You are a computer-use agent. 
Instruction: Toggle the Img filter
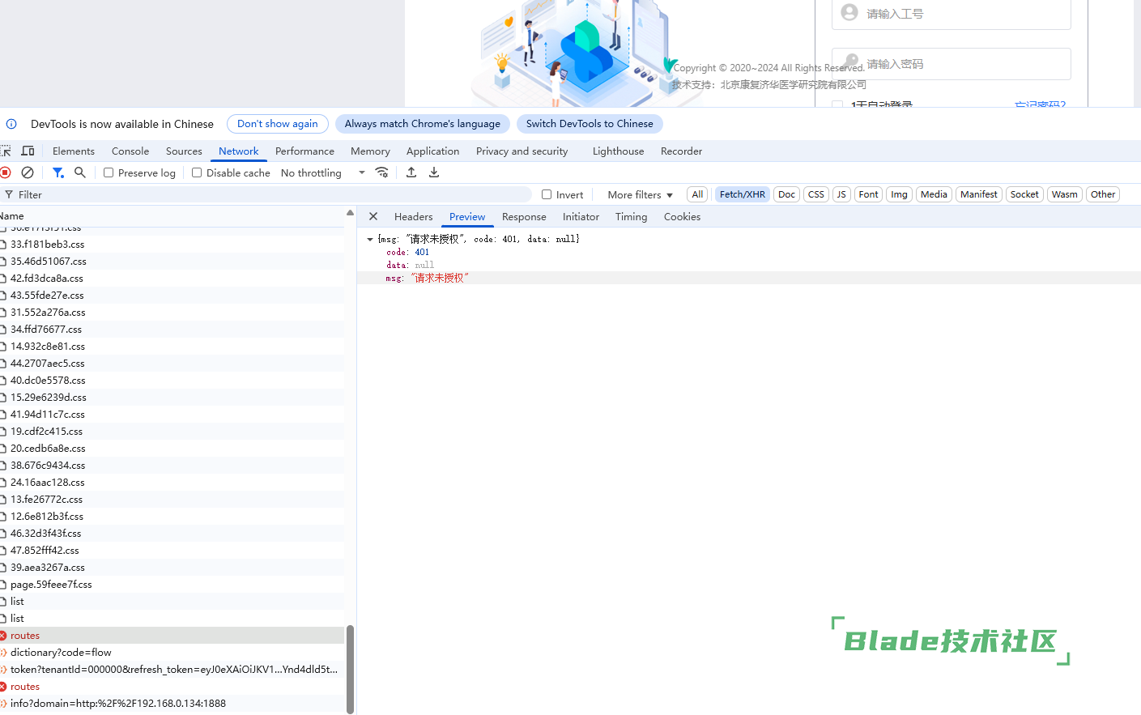[x=899, y=194]
